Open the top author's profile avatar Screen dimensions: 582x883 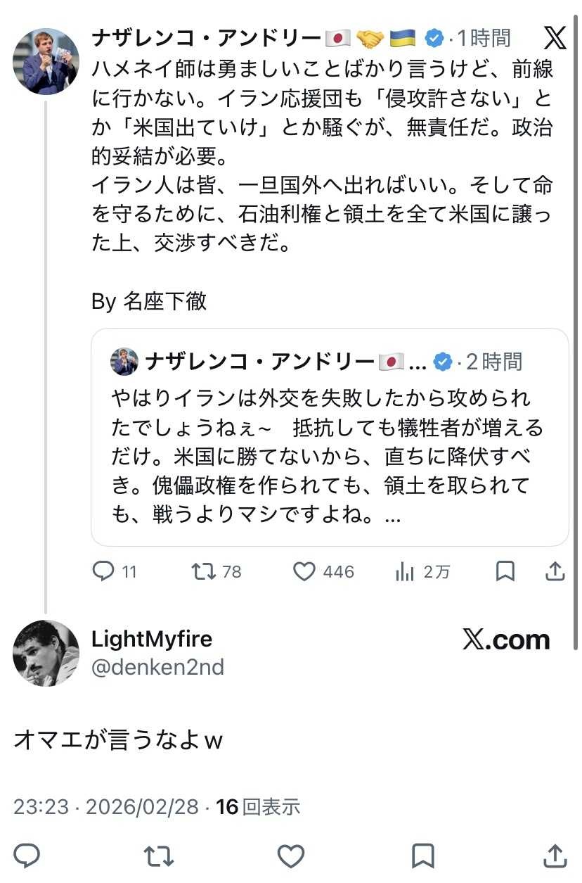[46, 61]
